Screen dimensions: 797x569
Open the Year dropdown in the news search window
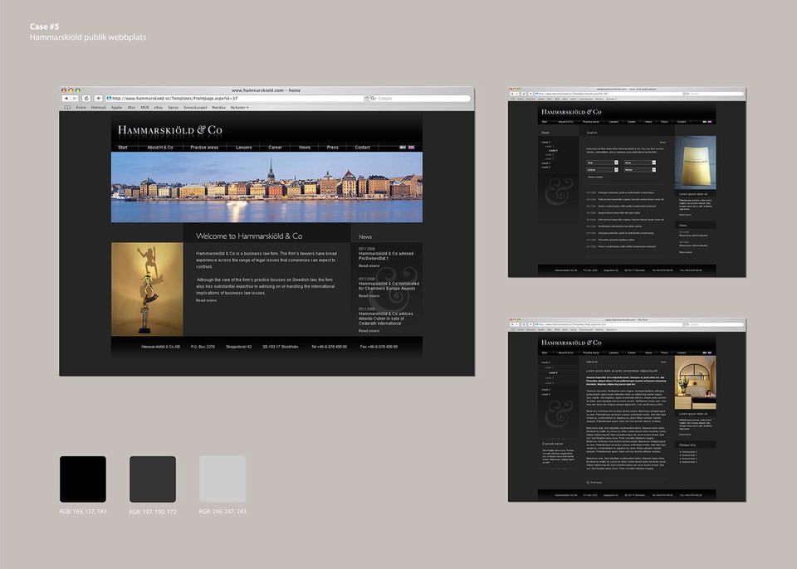(603, 163)
